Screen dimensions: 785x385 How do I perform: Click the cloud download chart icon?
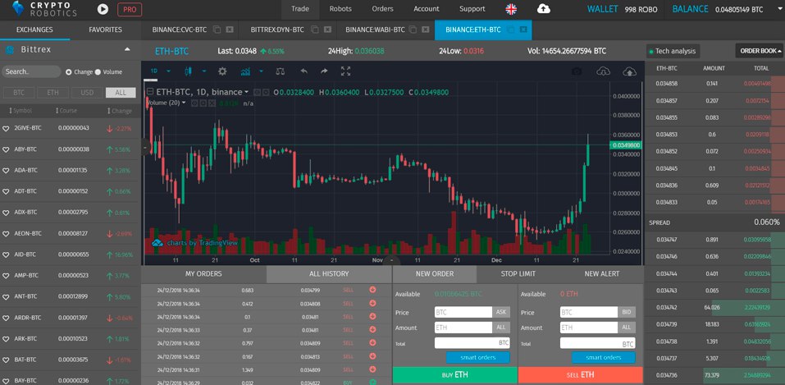click(x=603, y=71)
